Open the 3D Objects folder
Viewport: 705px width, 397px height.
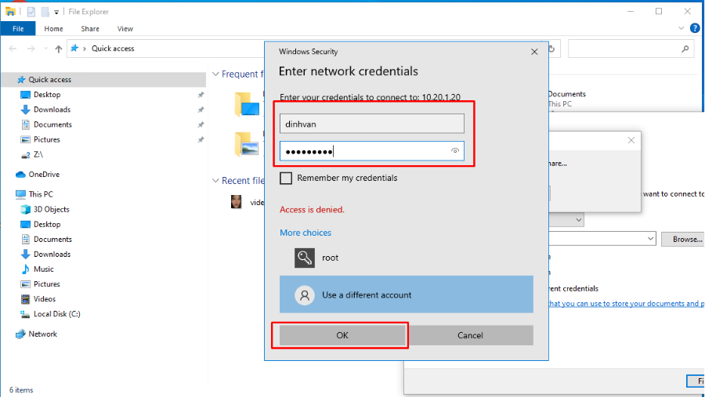point(51,209)
